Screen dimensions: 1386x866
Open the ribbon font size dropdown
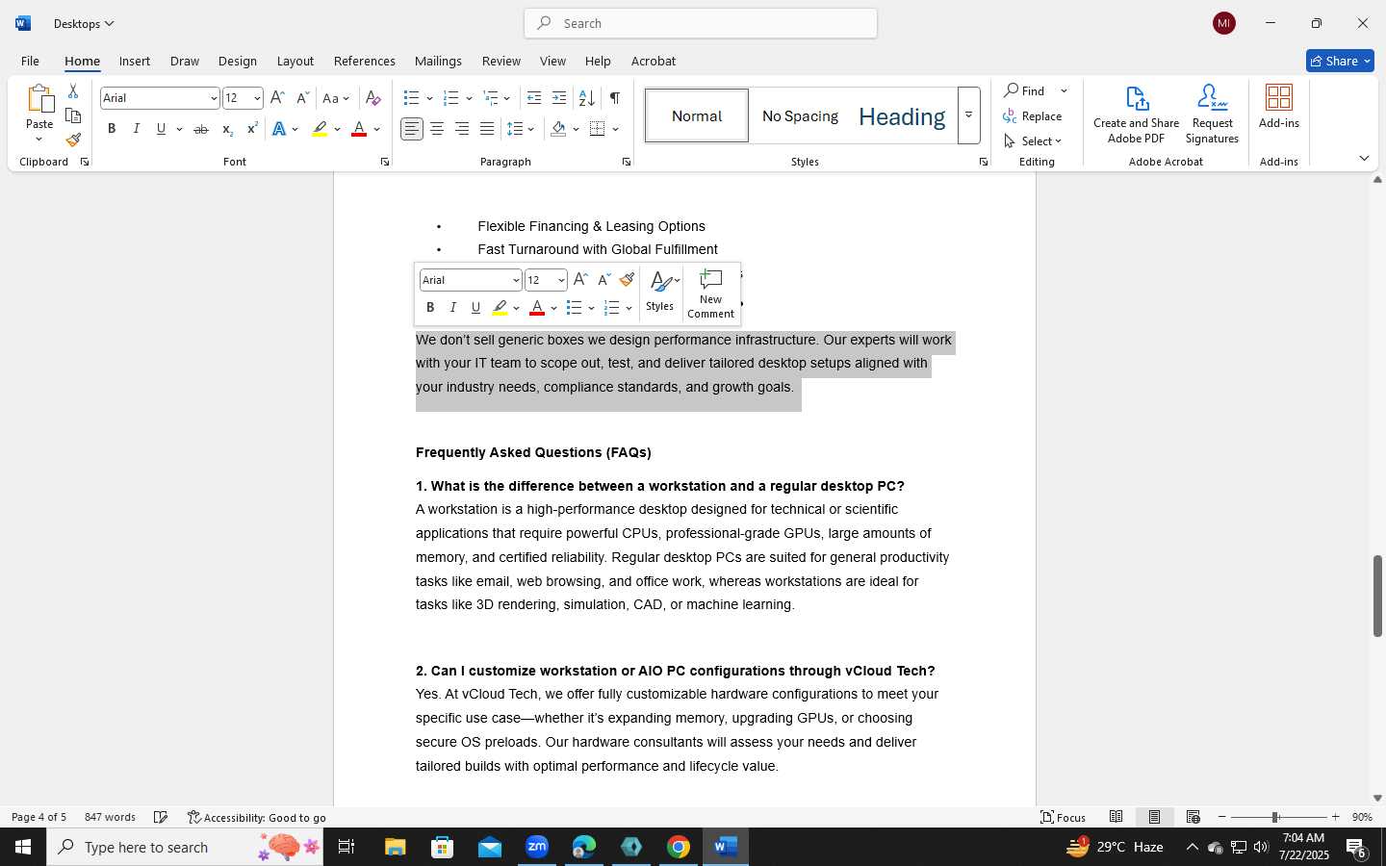click(257, 98)
